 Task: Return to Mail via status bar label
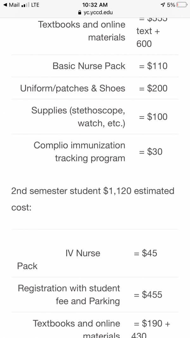[x=14, y=5]
